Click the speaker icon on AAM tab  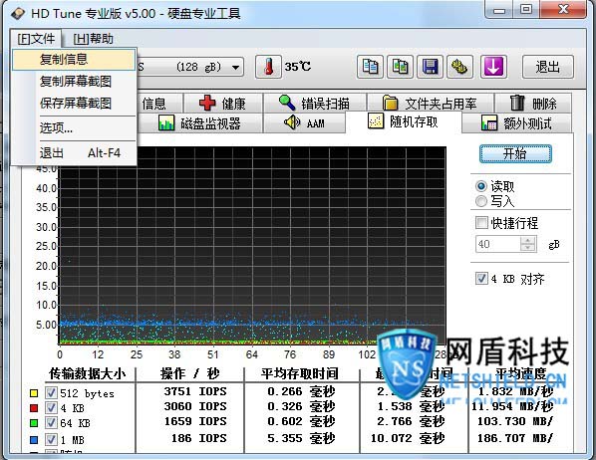pos(292,122)
